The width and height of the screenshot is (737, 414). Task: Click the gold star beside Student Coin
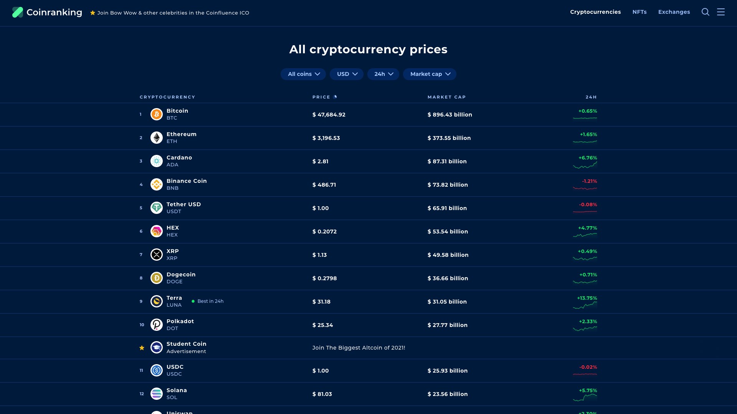click(142, 348)
